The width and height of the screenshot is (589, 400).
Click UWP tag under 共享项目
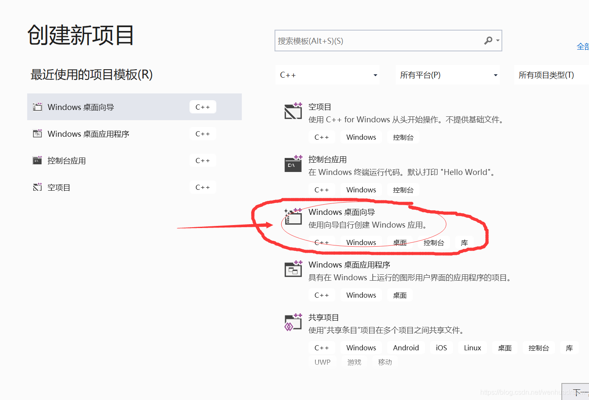tap(323, 362)
